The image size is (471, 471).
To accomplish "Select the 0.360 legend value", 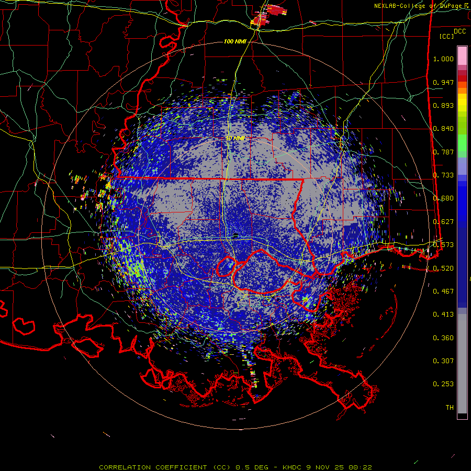I will tap(443, 338).
